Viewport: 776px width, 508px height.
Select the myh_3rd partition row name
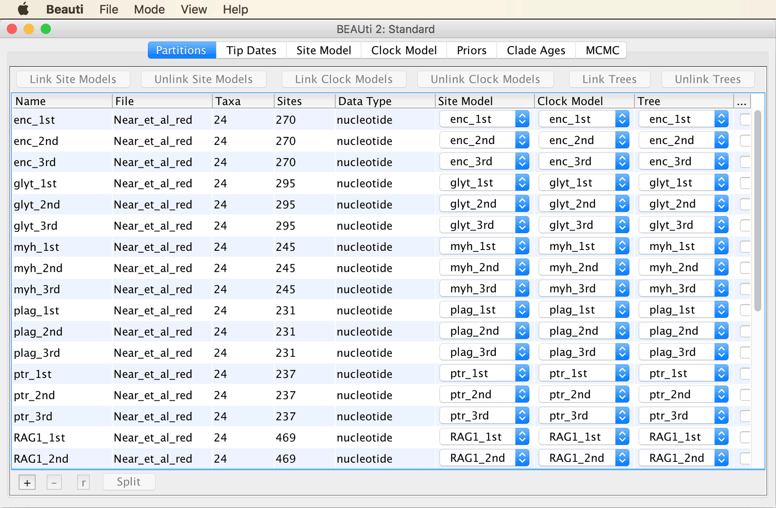(37, 289)
